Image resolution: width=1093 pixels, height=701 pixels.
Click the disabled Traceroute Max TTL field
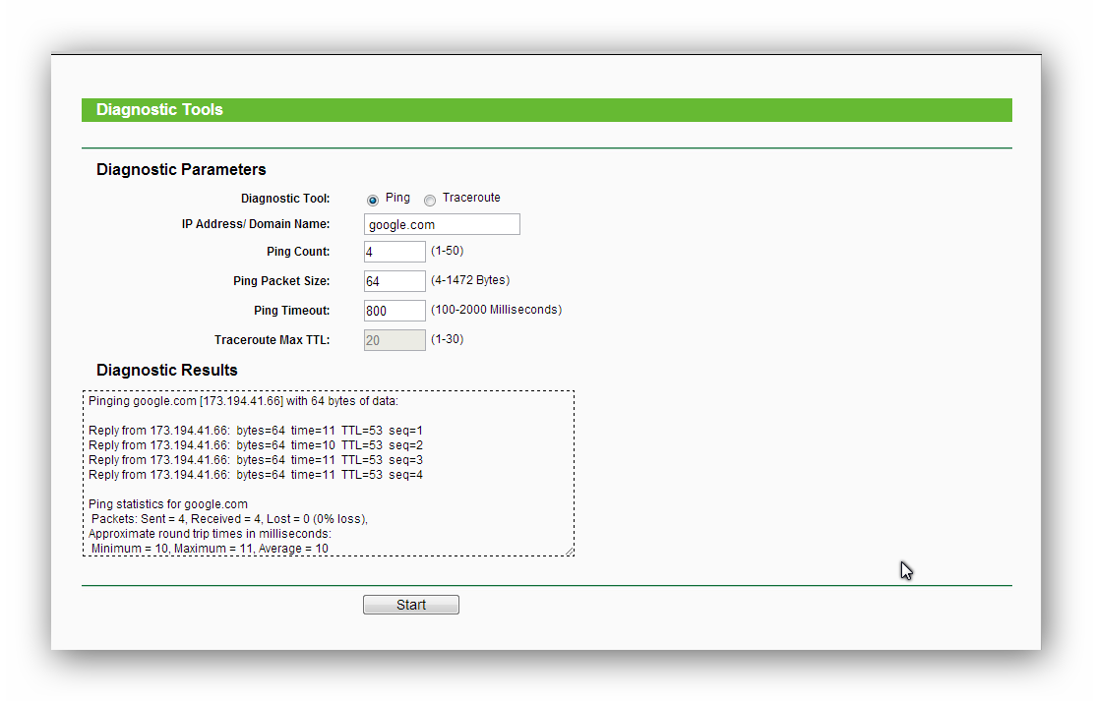[x=395, y=339]
